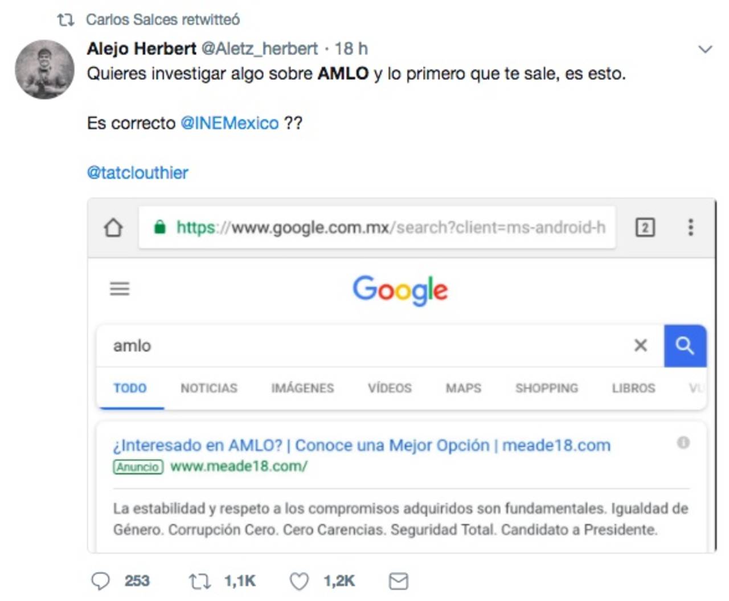This screenshot has width=729, height=601.
Task: Click the @INEMexico mention
Action: 230,123
